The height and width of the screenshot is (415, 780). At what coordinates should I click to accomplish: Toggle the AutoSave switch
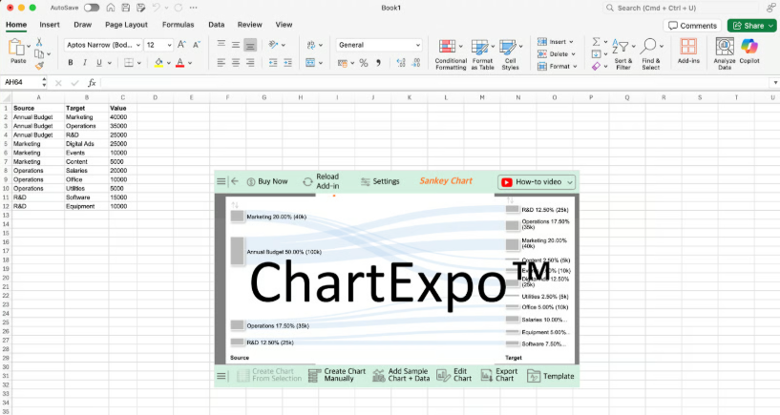coord(92,7)
